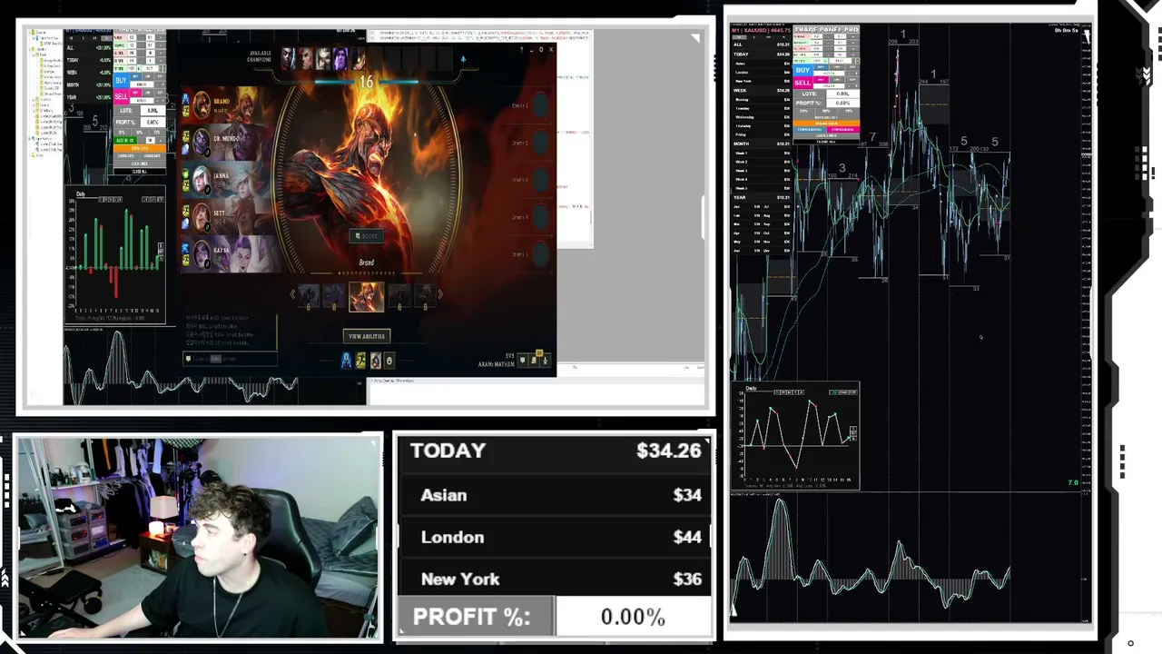Image resolution: width=1162 pixels, height=654 pixels.
Task: Show the next Brand skin with right arrow
Action: 440,294
